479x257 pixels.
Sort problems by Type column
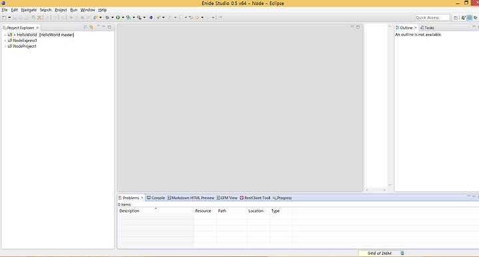point(281,211)
